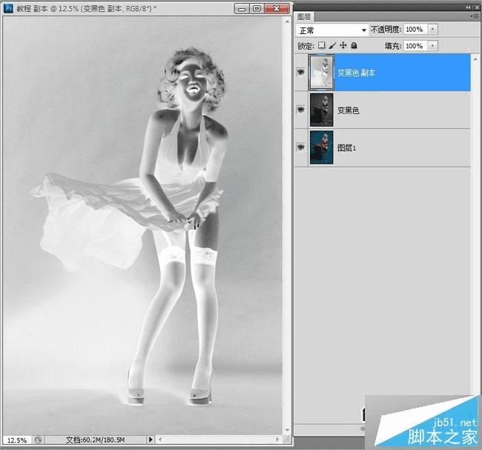Image resolution: width=482 pixels, height=450 pixels.
Task: Select the 变黑色 layer thumbnail
Action: pos(321,110)
